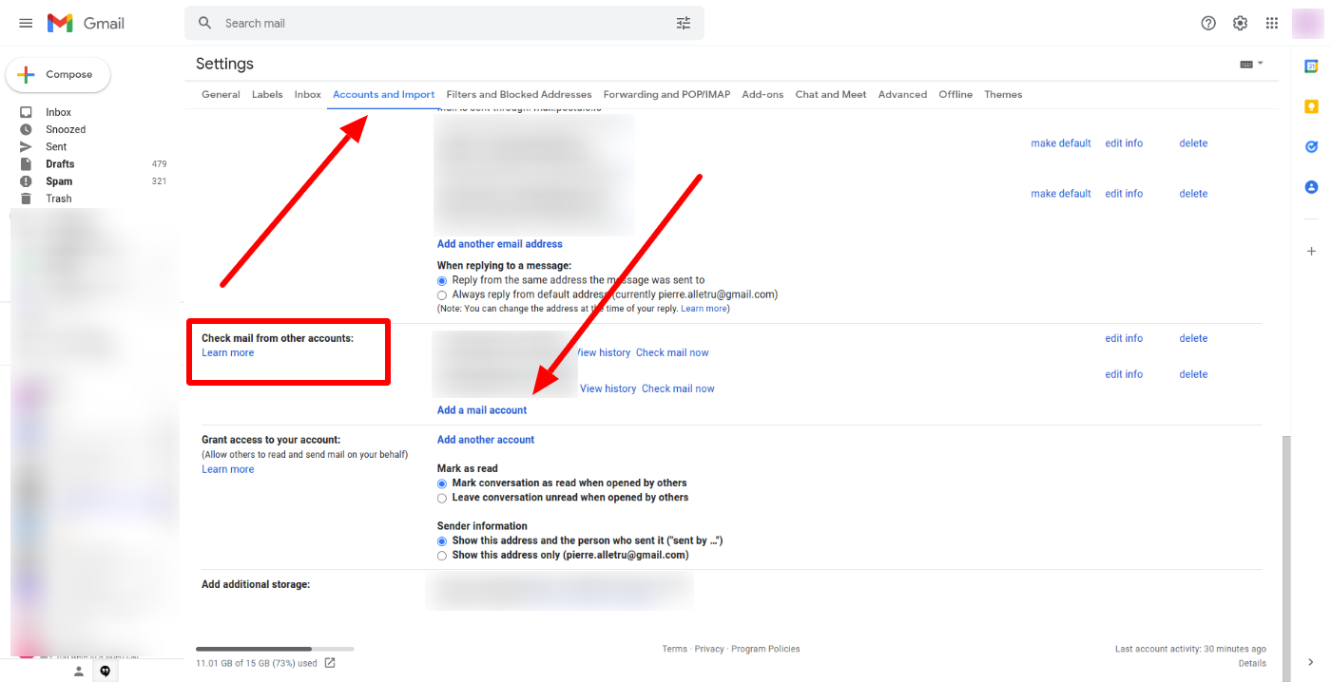This screenshot has width=1331, height=682.
Task: Click Learn more under Check mail
Action: (x=228, y=352)
